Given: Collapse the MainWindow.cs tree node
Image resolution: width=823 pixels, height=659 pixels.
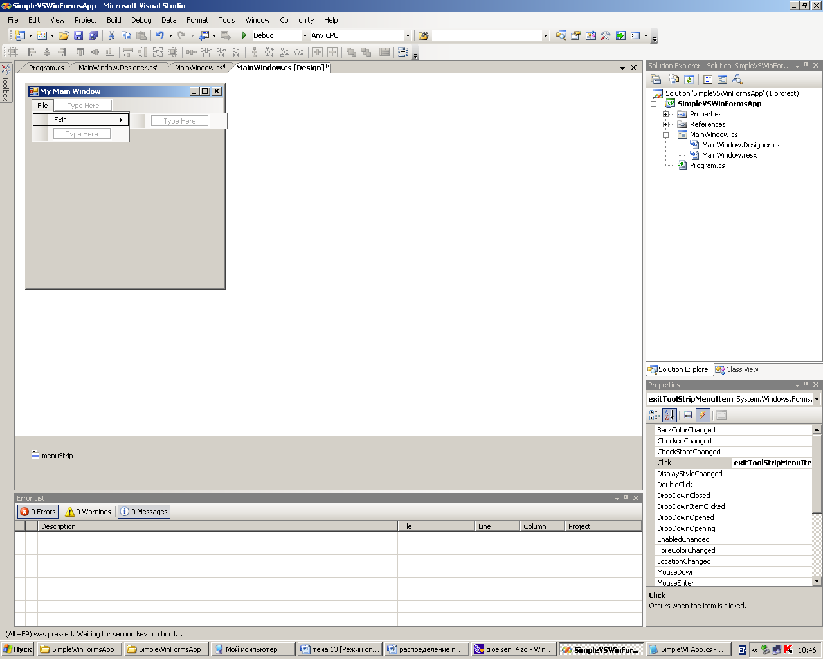Looking at the screenshot, I should pos(666,135).
